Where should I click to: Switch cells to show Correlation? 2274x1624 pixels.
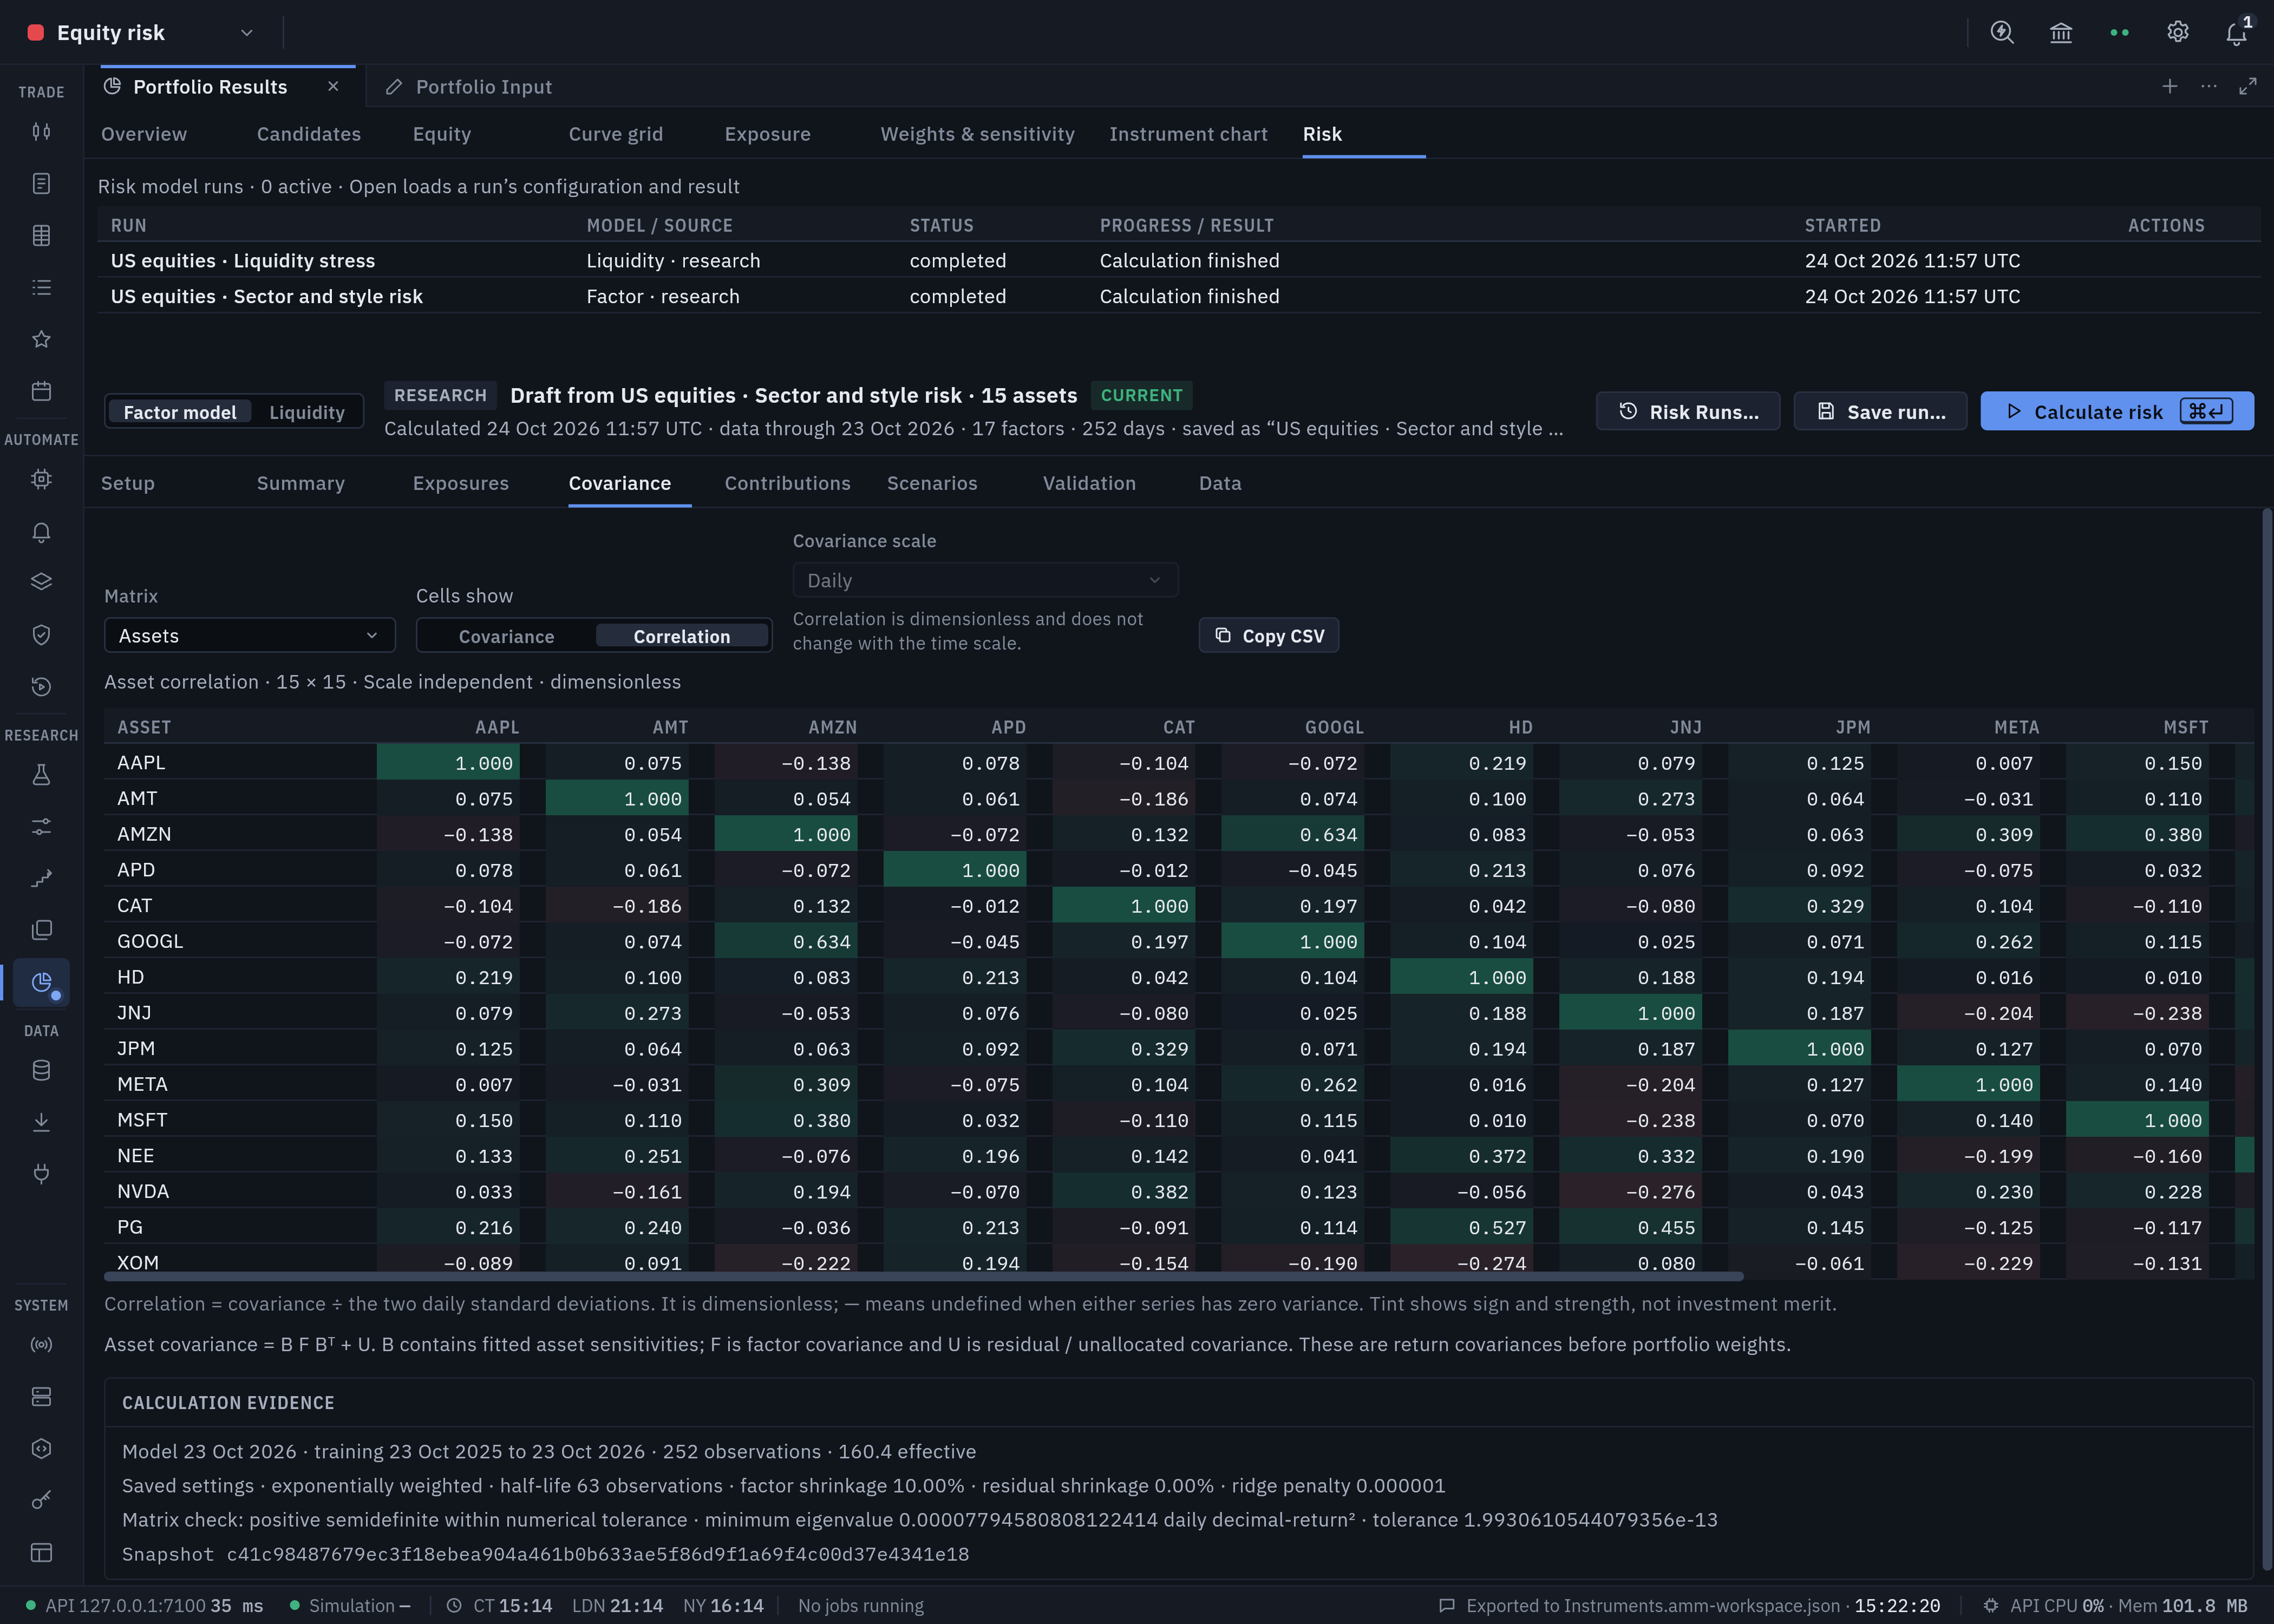click(x=682, y=636)
